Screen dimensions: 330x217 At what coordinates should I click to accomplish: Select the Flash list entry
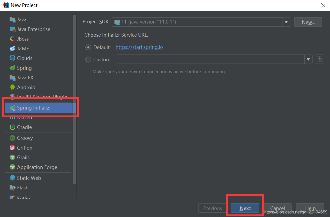tap(39, 188)
